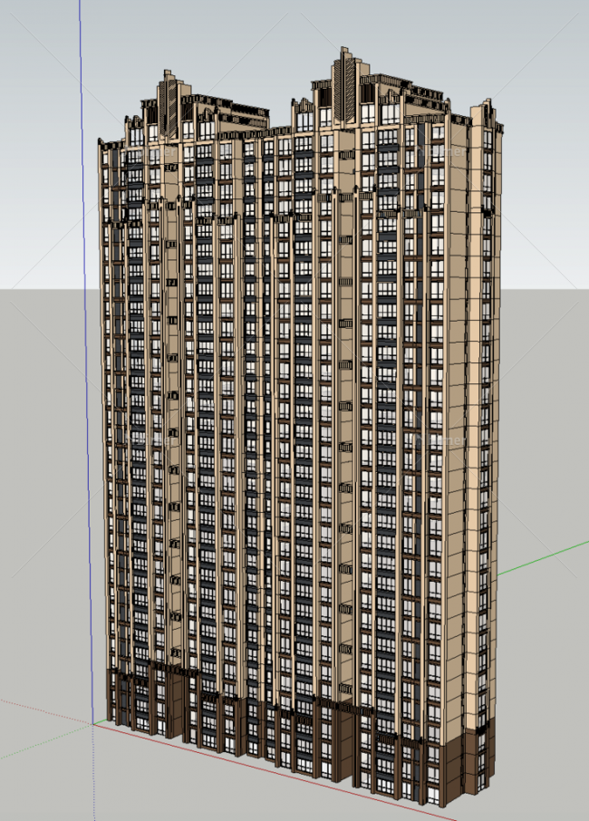Select the ground-floor entrance below left spire
This screenshot has width=589, height=821.
(172, 707)
